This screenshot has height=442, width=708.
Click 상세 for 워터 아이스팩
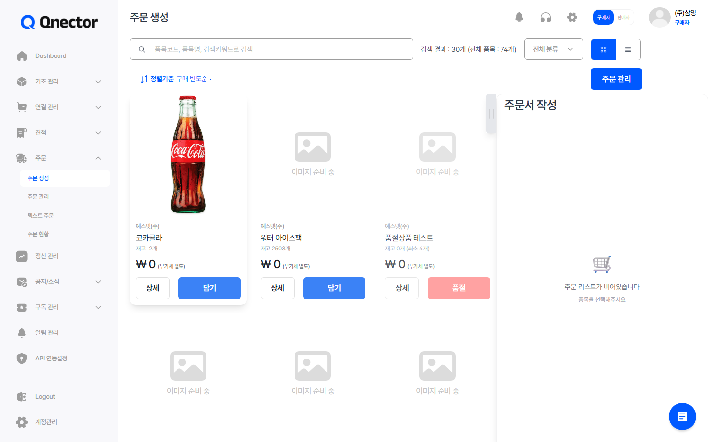click(x=277, y=288)
